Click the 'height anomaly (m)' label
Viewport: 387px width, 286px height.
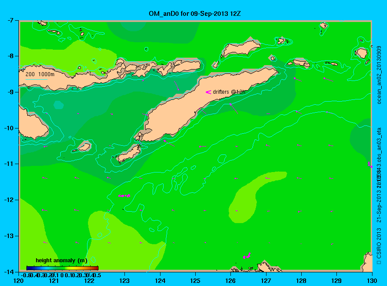(x=62, y=260)
